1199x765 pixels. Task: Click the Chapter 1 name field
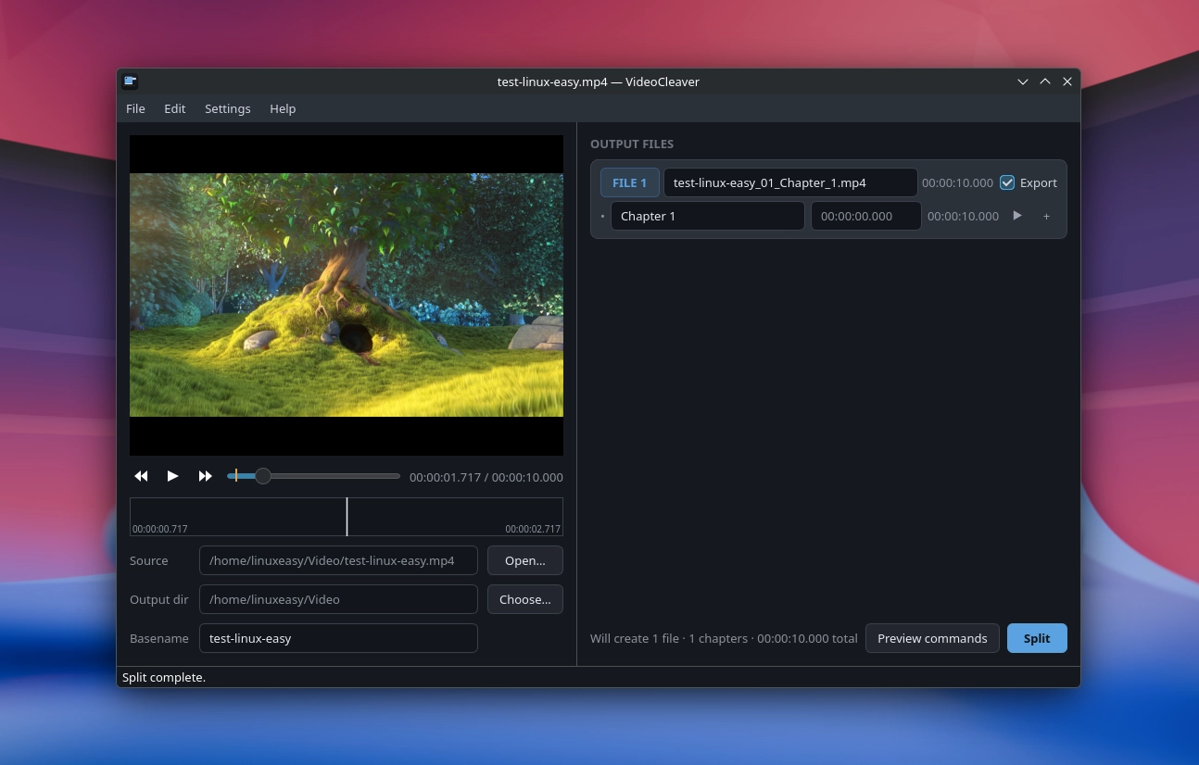point(708,216)
